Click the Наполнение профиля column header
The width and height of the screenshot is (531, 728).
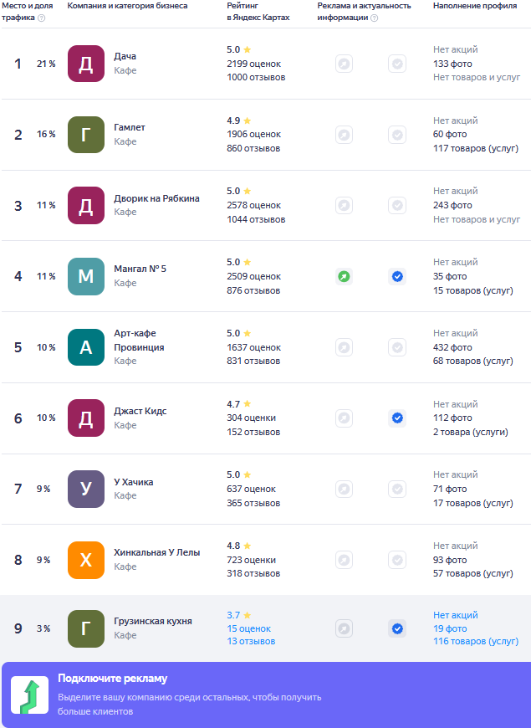[475, 6]
